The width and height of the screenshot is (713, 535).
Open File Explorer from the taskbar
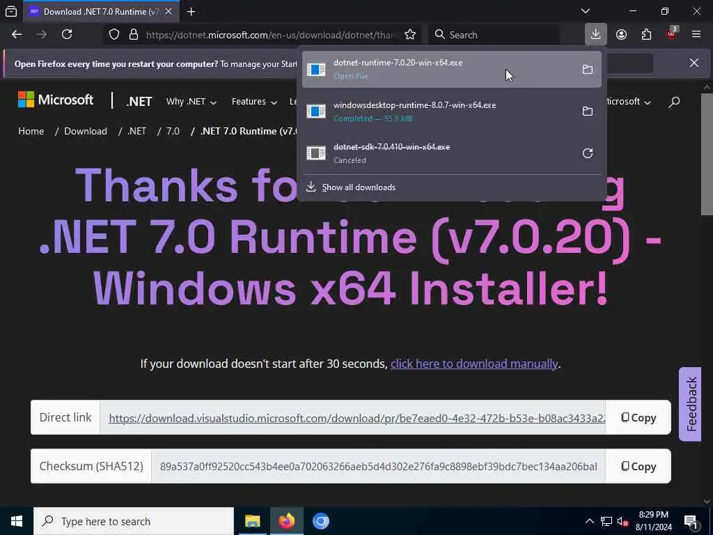click(x=252, y=521)
